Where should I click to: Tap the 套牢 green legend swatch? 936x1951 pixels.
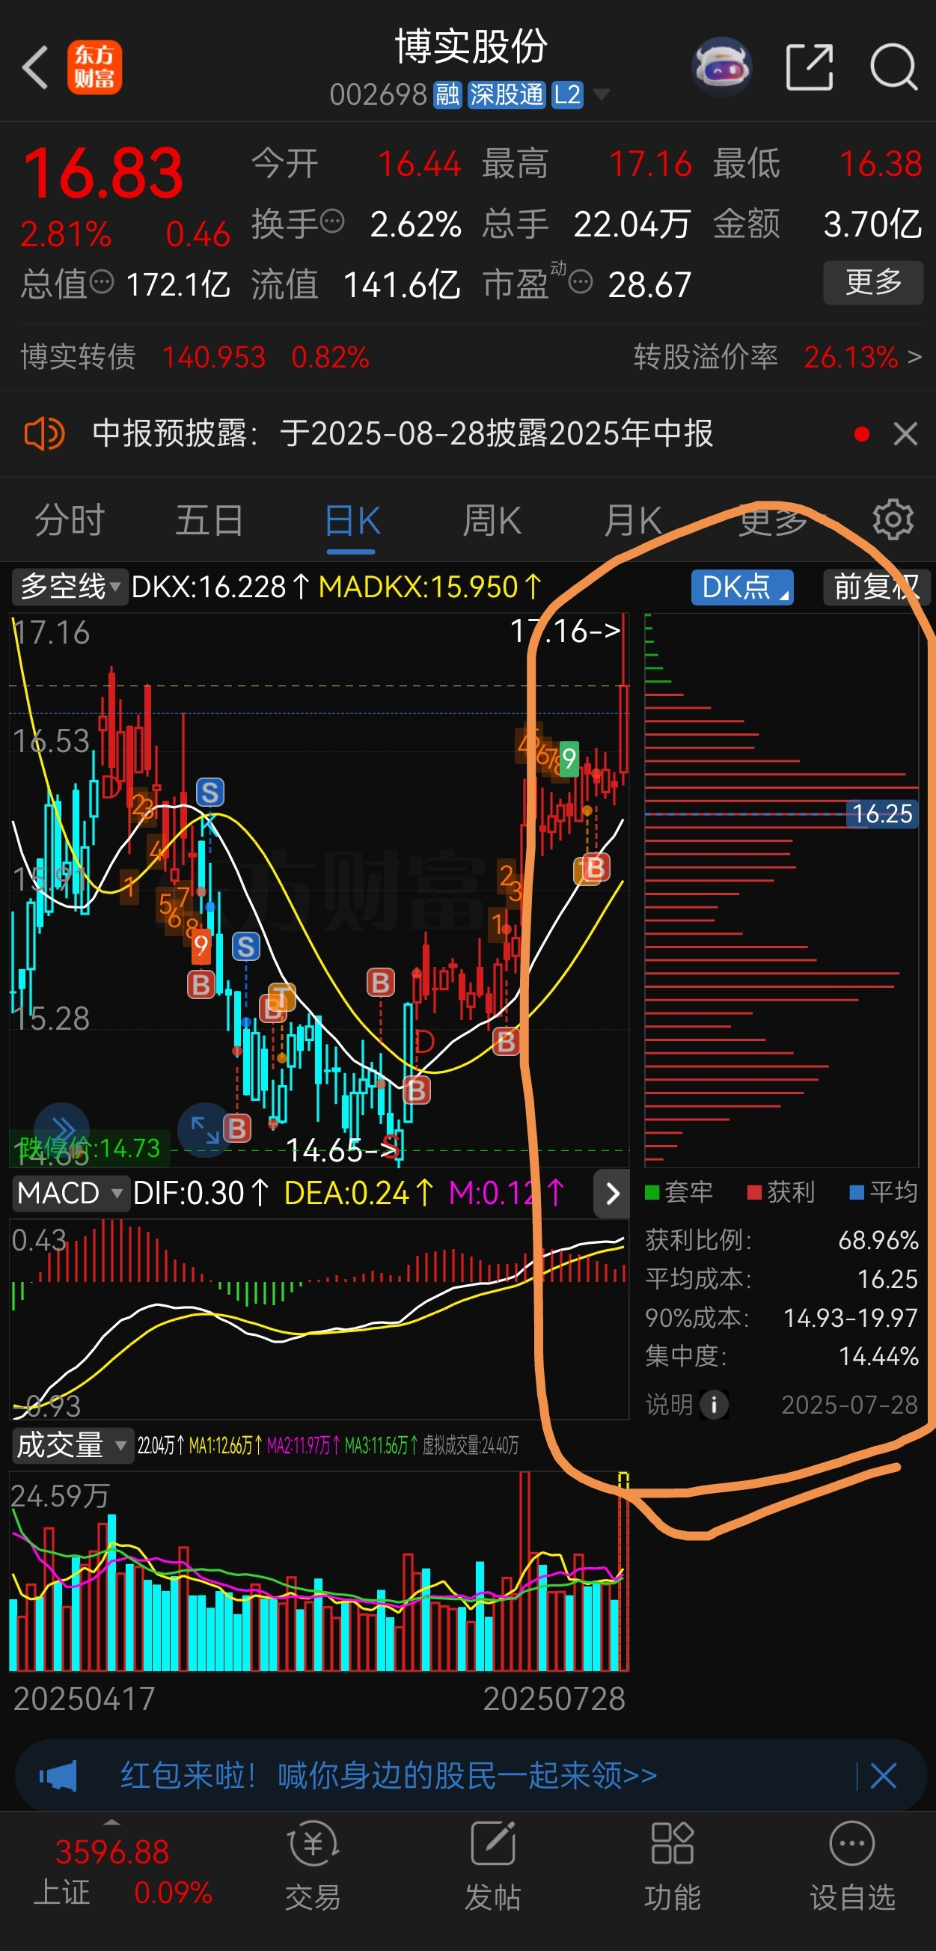(651, 1192)
